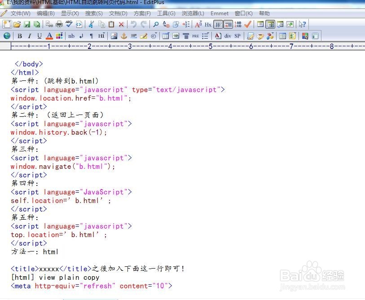Click the Go To Line icon
This screenshot has width=365, height=300.
coord(186,24)
